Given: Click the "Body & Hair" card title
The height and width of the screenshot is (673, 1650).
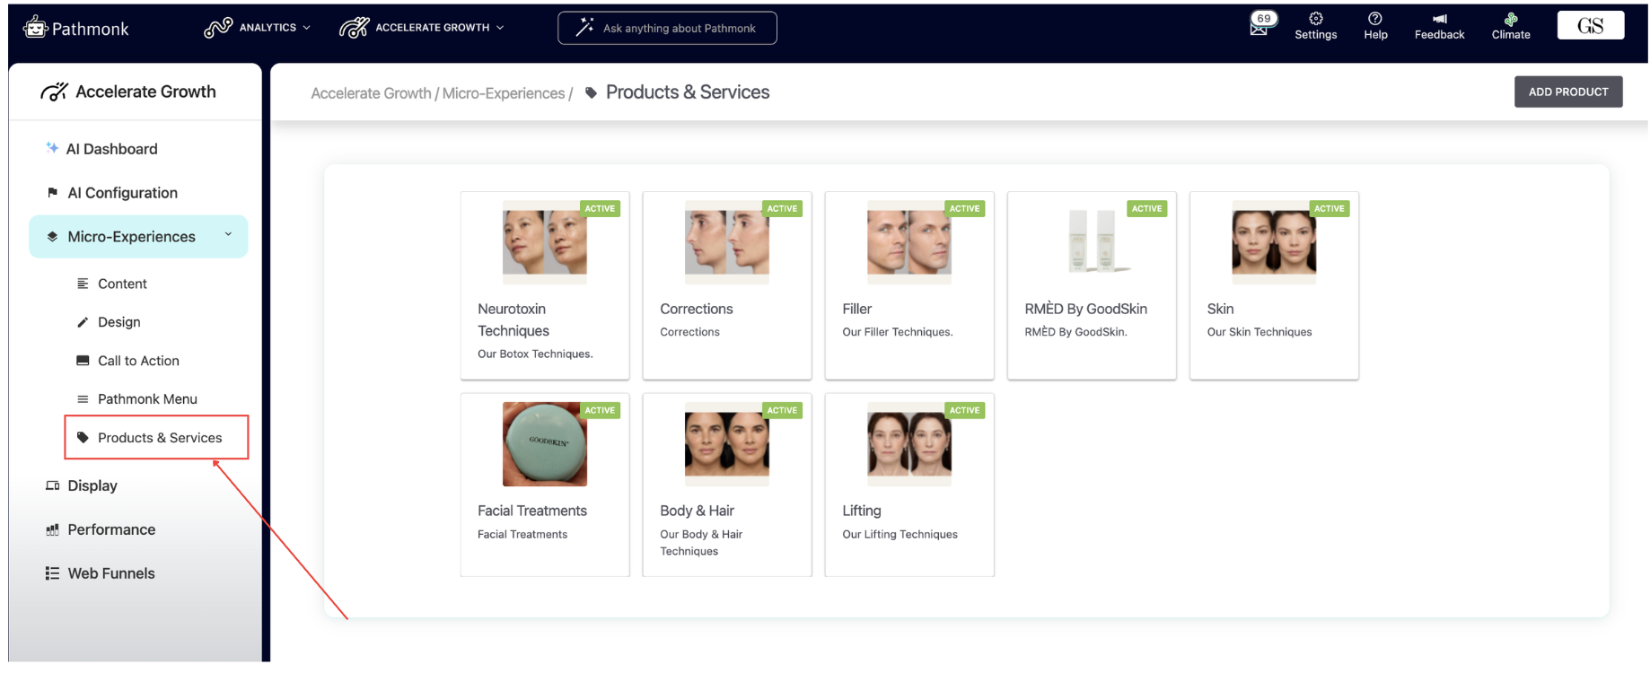Looking at the screenshot, I should coord(697,511).
